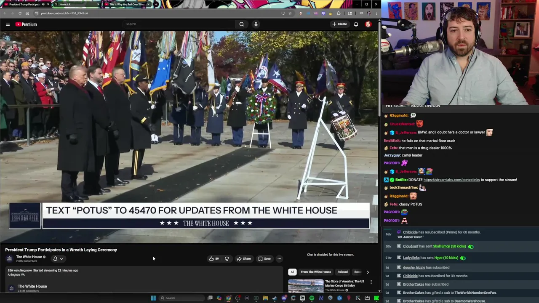Dislike the video with thumbs down
Image resolution: width=539 pixels, height=303 pixels.
(227, 259)
